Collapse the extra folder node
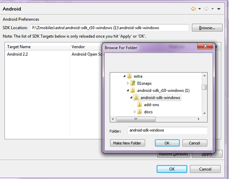Image resolution: width=229 pixels, height=179 pixels. coord(124,76)
